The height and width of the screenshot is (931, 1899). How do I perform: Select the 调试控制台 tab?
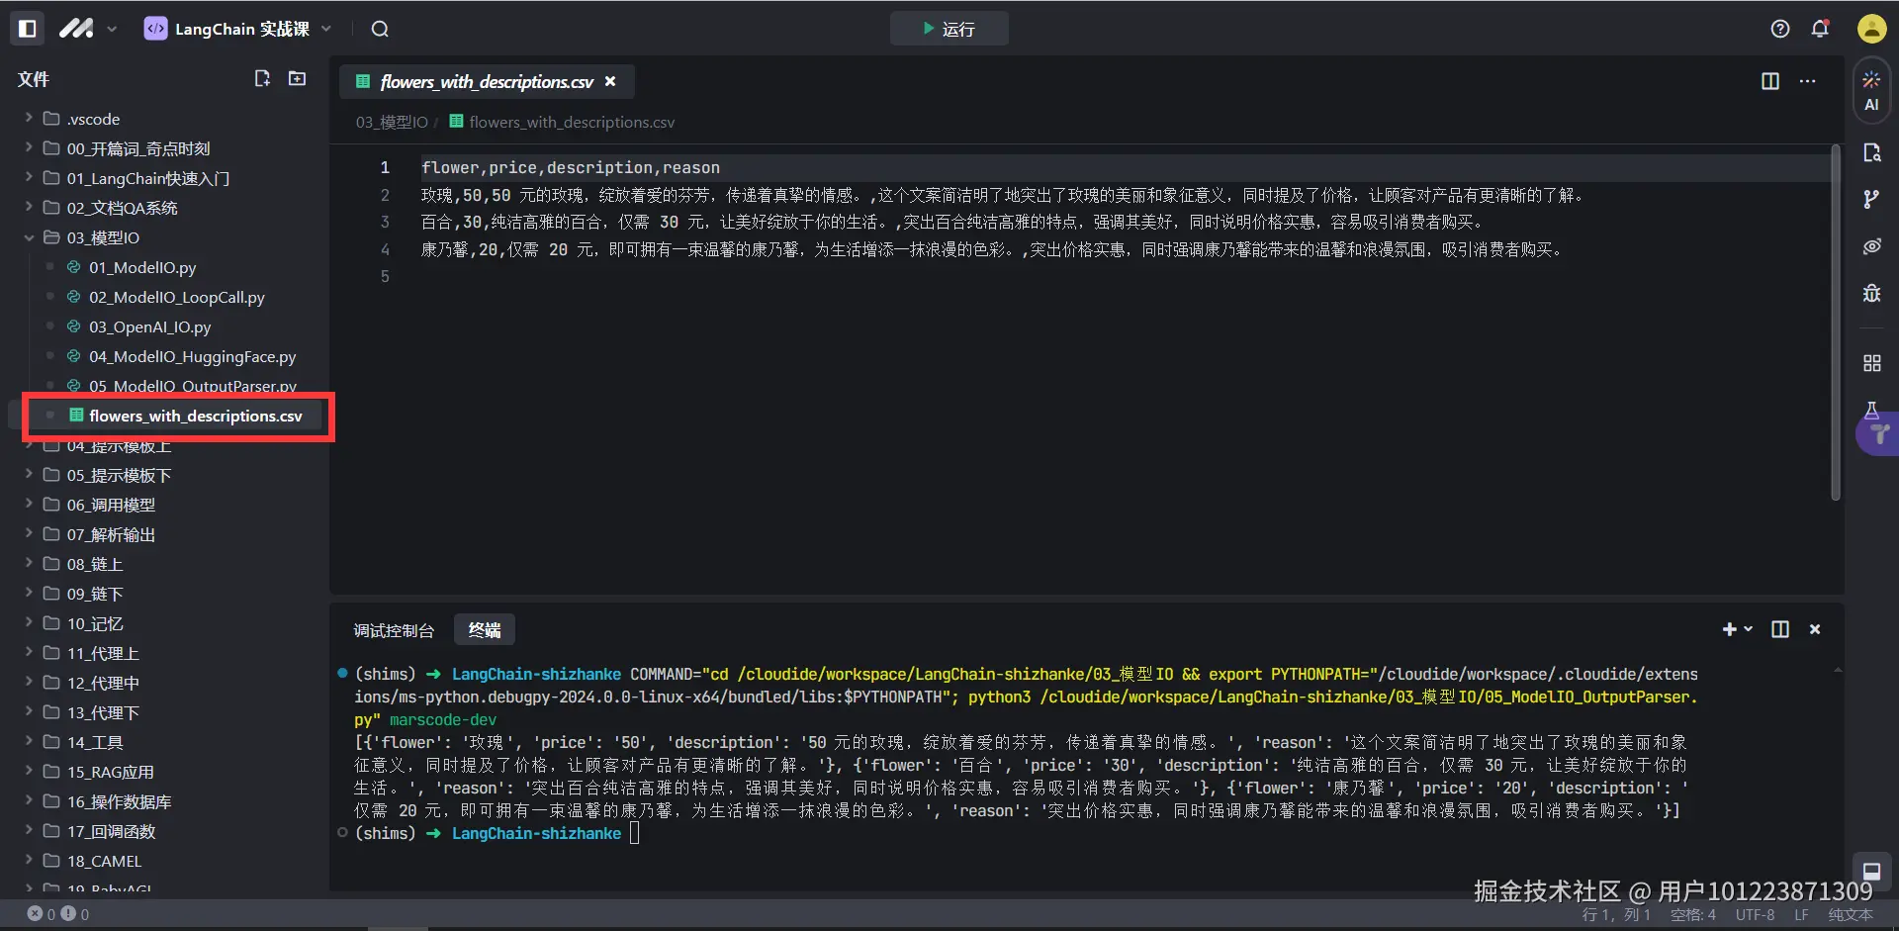393,629
